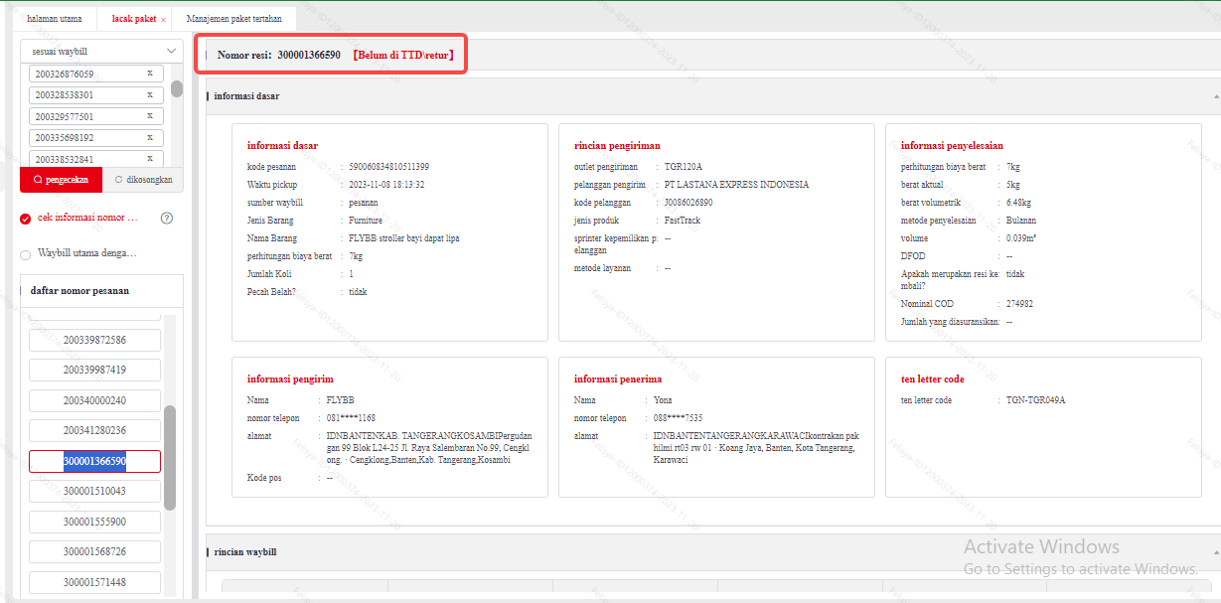Open Manajemen paket tertahan tab
1221x603 pixels.
coord(233,19)
